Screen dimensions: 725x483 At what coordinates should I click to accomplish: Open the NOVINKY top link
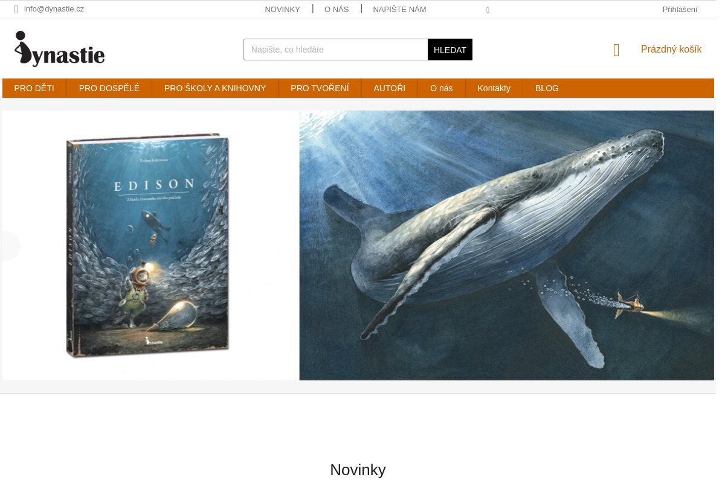point(282,9)
